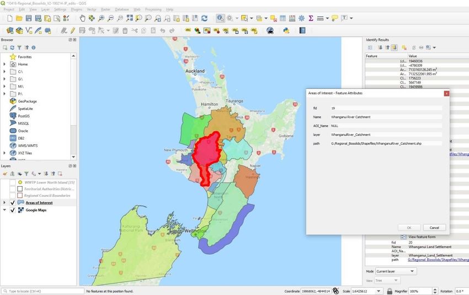Open the Help contents book icon

(302, 30)
